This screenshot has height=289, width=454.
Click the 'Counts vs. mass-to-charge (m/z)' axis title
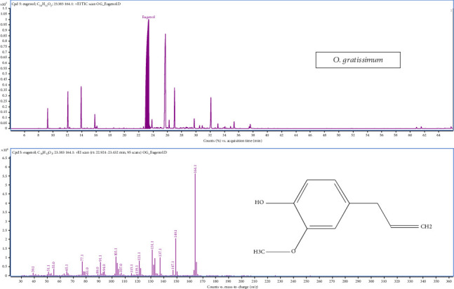tap(231, 287)
